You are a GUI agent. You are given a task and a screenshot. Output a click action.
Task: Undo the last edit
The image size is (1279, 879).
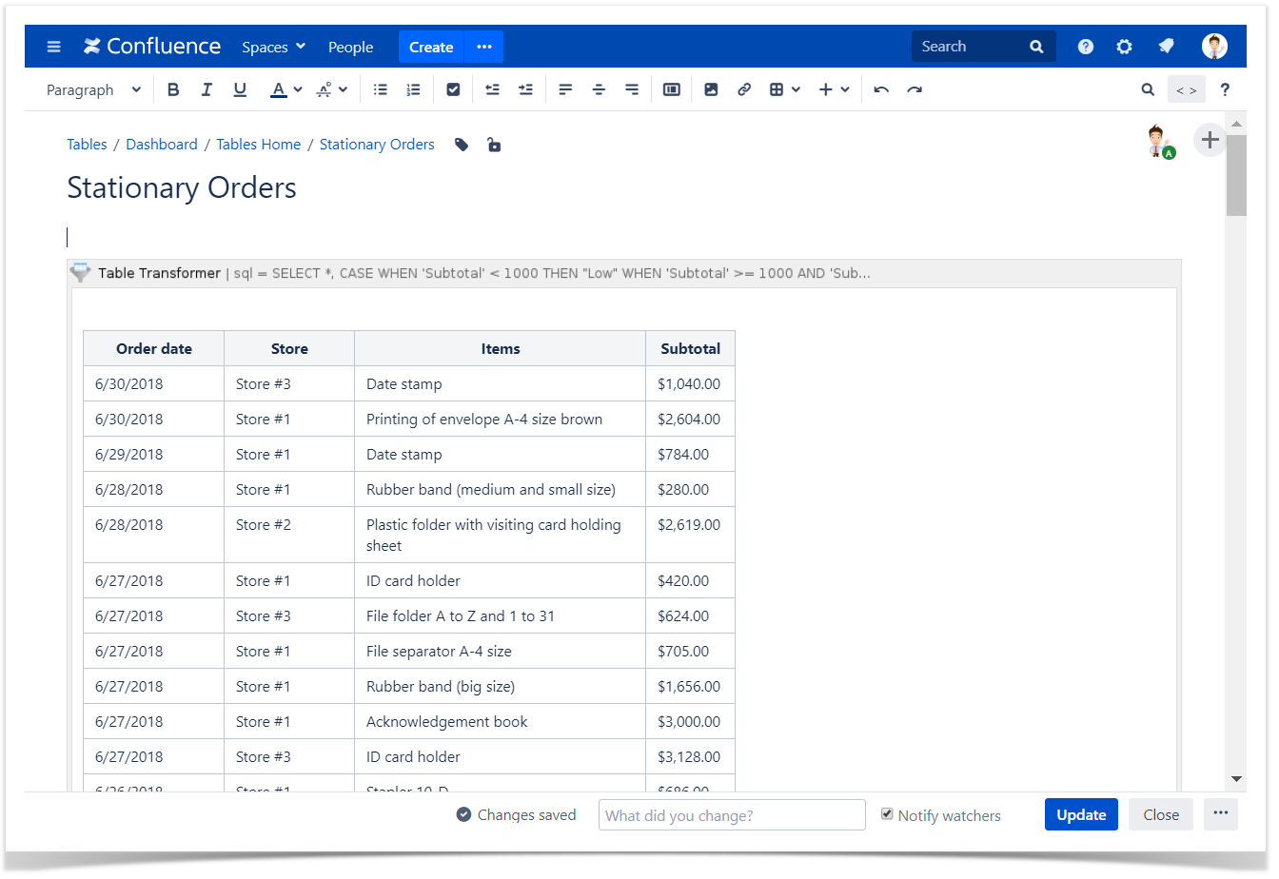tap(881, 89)
